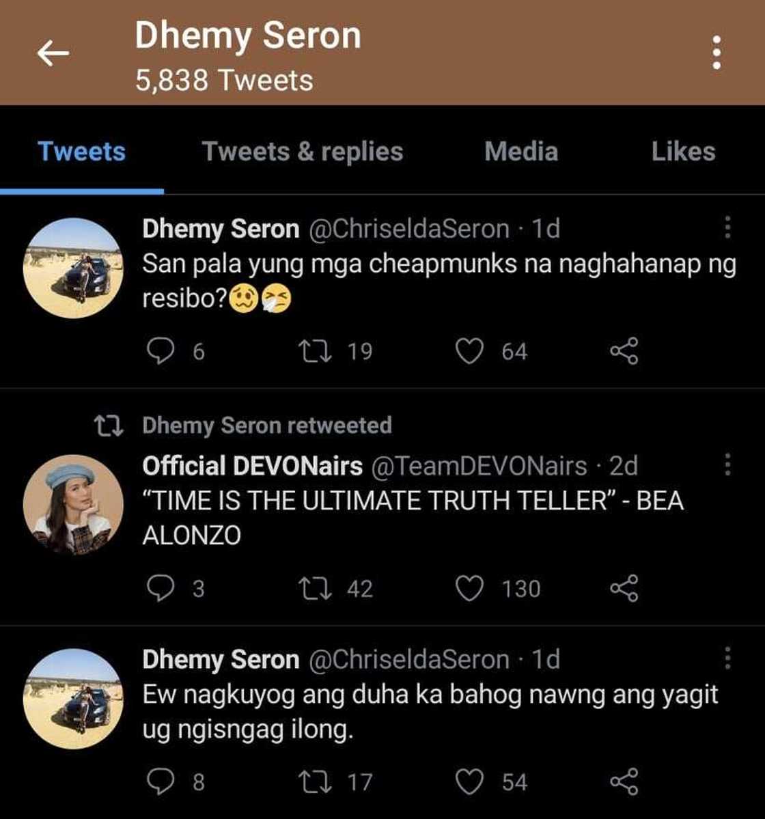Image resolution: width=765 pixels, height=819 pixels.
Task: Open the @TeamDEVONairs handle link
Action: [x=479, y=466]
